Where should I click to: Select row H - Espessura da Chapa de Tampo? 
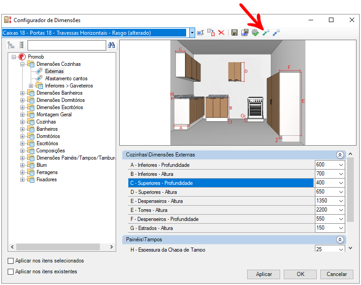[x=221, y=249]
